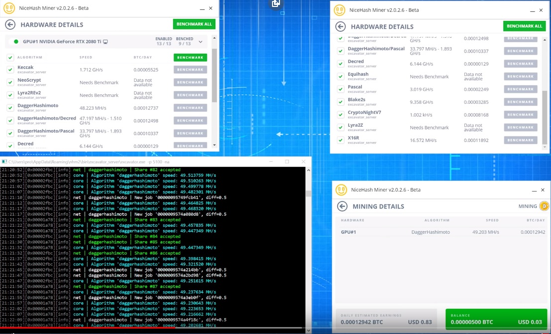The height and width of the screenshot is (334, 551).
Task: Uncheck the NeoScrypt algorithm checkbox
Action: [10, 82]
